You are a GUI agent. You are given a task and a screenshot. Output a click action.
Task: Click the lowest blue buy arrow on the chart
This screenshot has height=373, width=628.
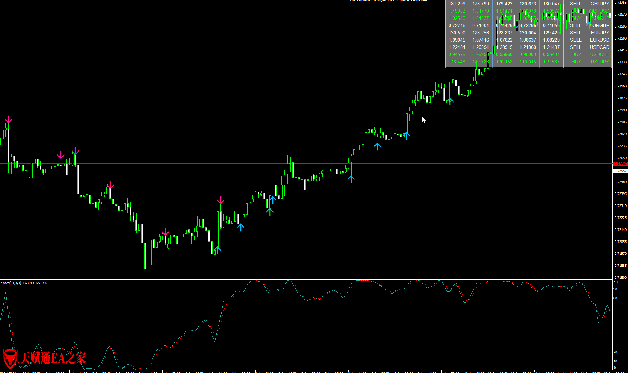(217, 250)
